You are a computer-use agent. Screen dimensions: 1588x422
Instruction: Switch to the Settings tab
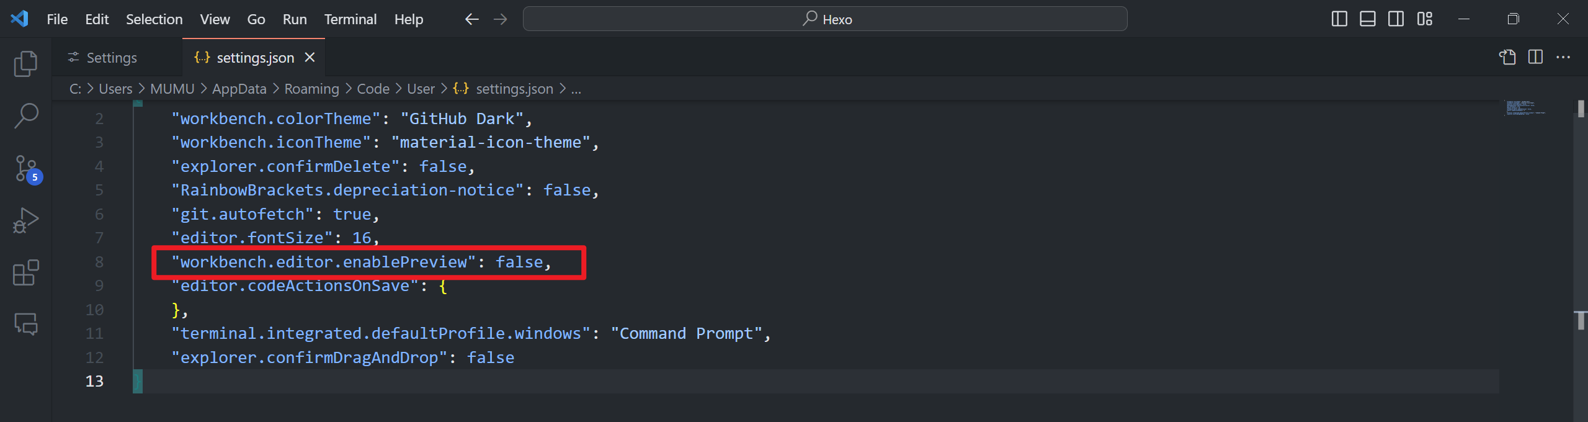point(112,58)
